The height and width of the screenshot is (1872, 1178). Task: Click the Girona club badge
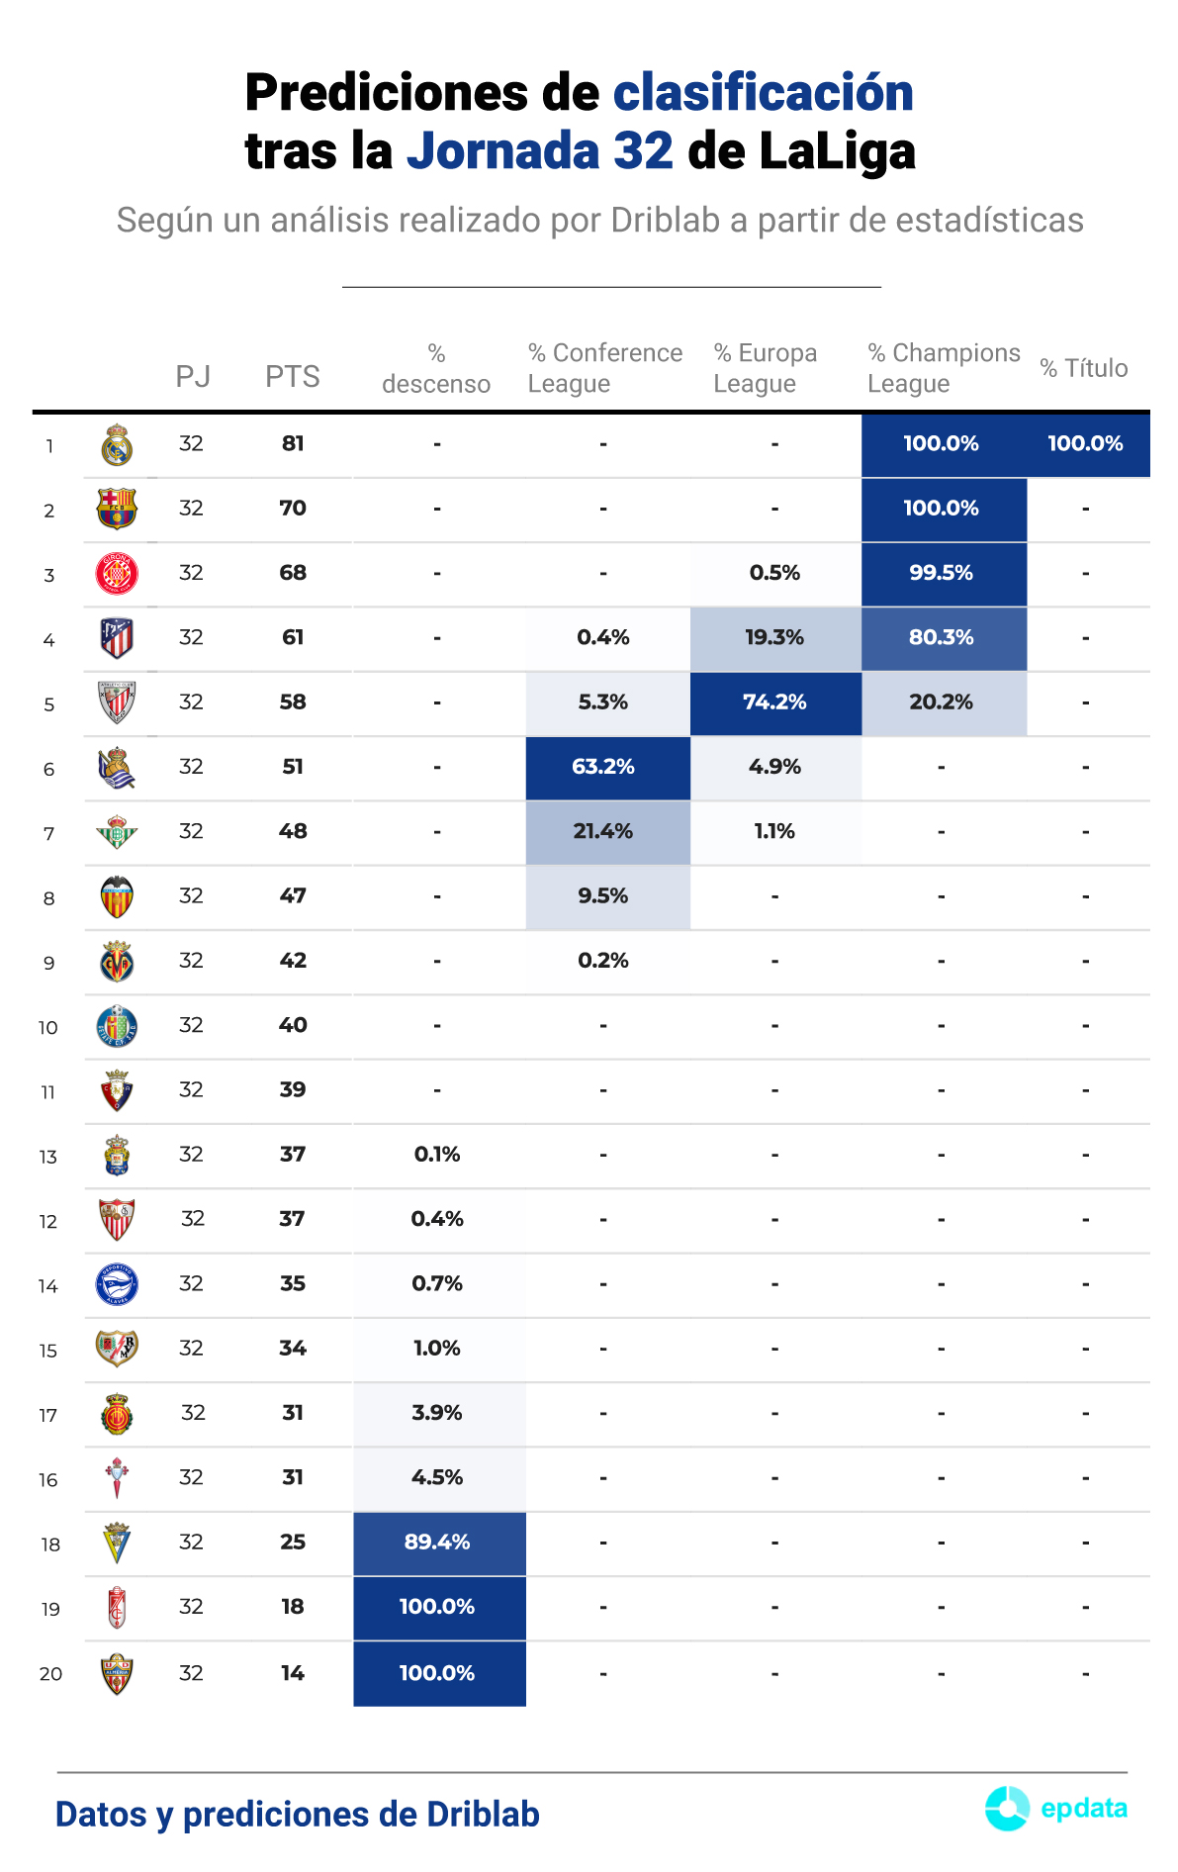[117, 574]
